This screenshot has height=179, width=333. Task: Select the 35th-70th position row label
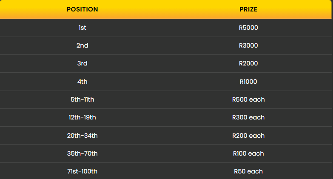tap(82, 153)
